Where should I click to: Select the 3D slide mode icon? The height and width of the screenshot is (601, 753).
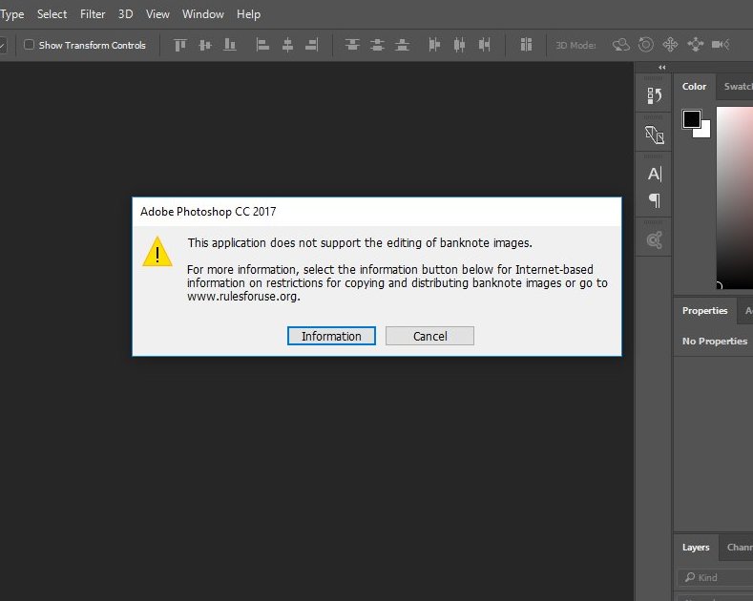(x=696, y=45)
